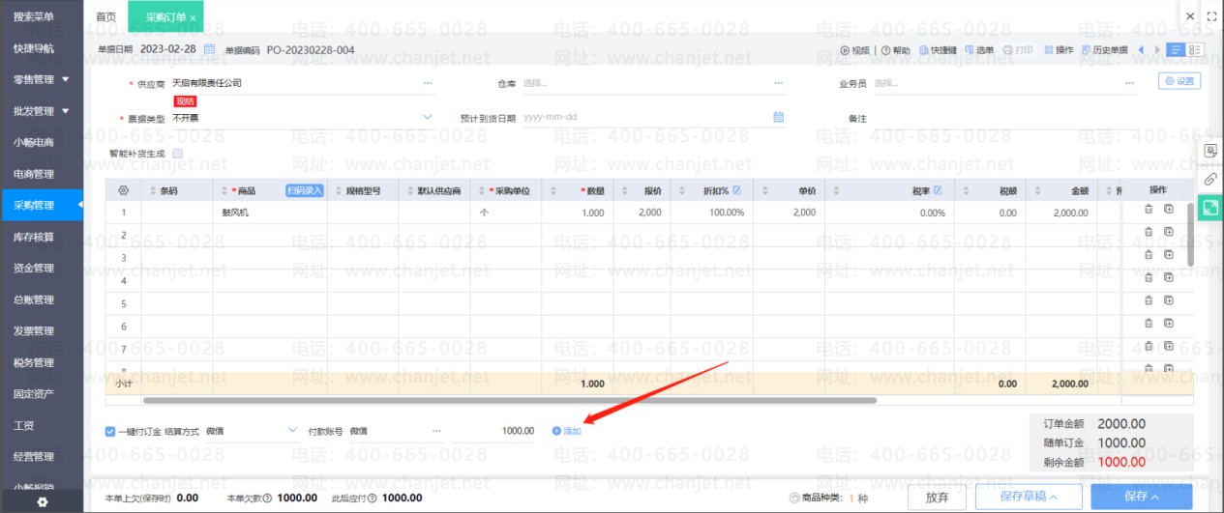Insert a row after row 5

click(x=1168, y=299)
